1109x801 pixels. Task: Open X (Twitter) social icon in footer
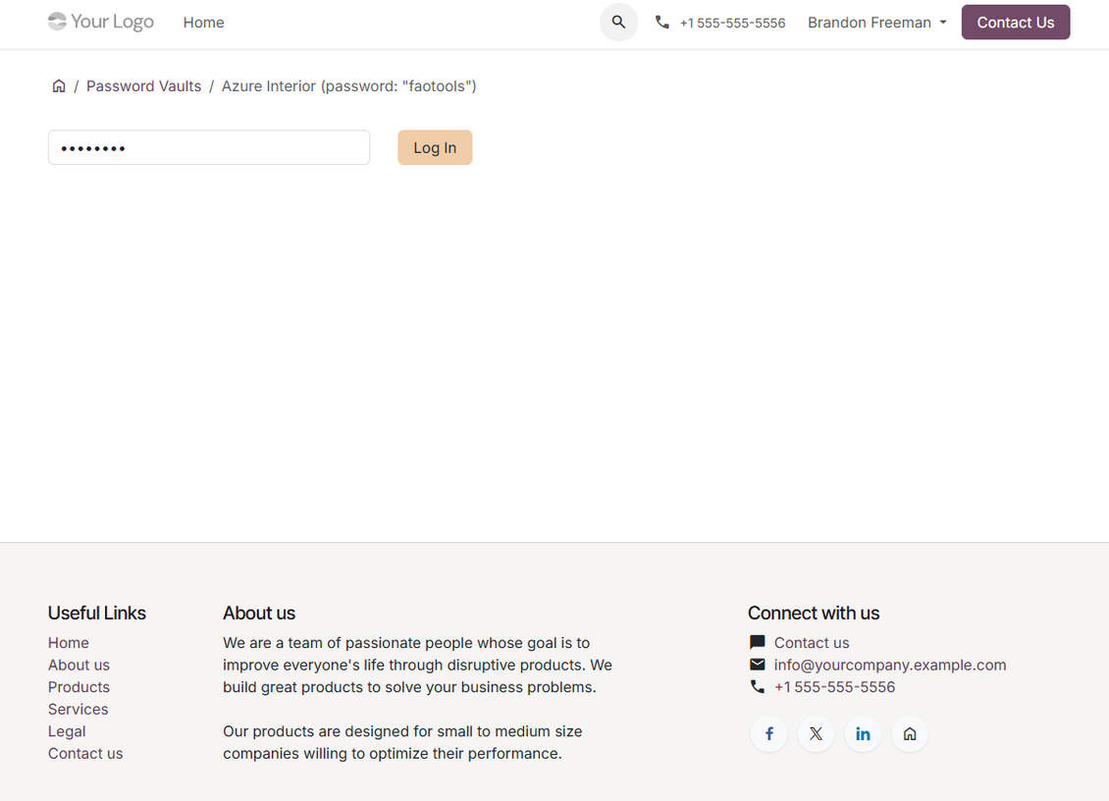pos(816,734)
